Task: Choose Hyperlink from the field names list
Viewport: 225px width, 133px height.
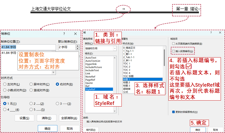Action: pos(91,64)
